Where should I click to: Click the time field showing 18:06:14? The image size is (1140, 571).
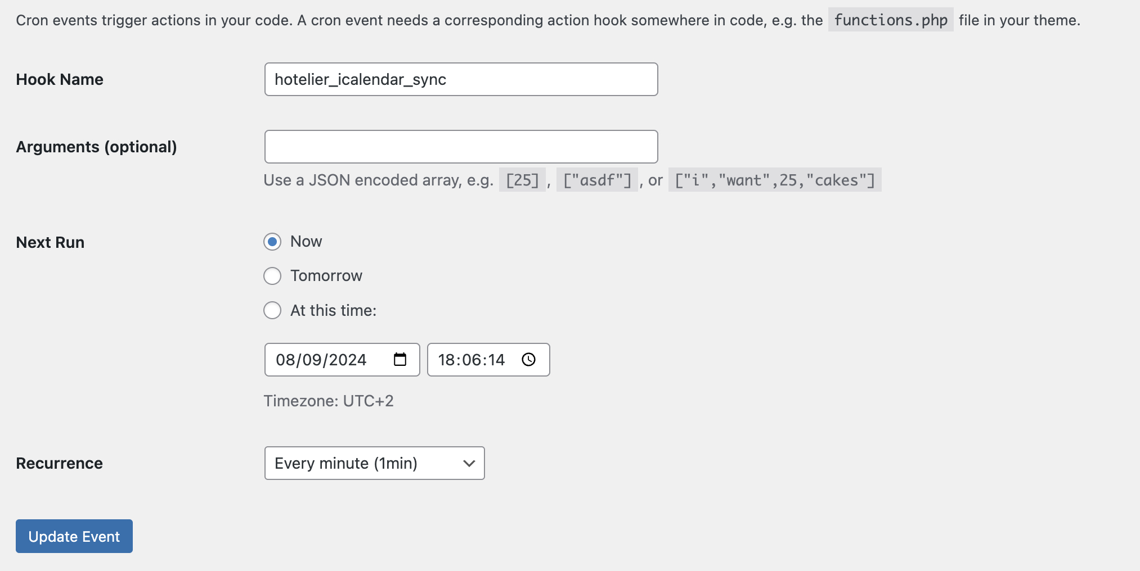point(488,360)
